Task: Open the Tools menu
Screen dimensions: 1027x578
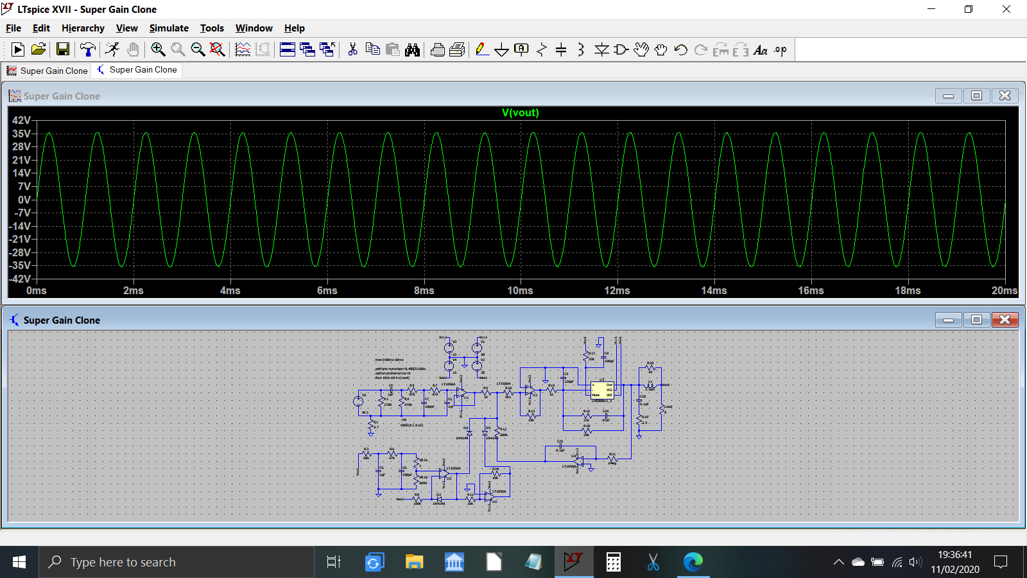Action: 212,28
